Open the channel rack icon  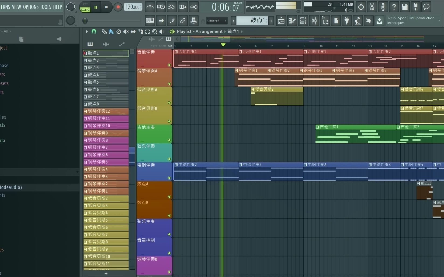303,20
